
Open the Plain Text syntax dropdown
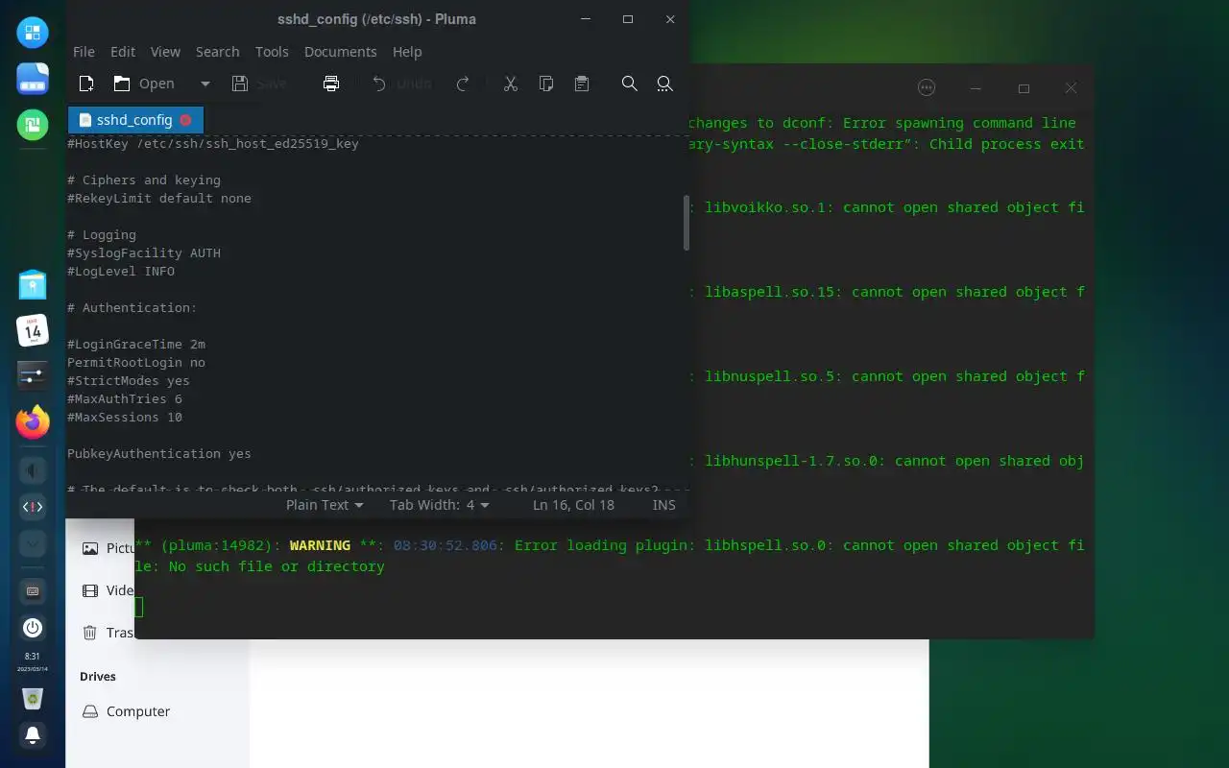[x=325, y=505]
